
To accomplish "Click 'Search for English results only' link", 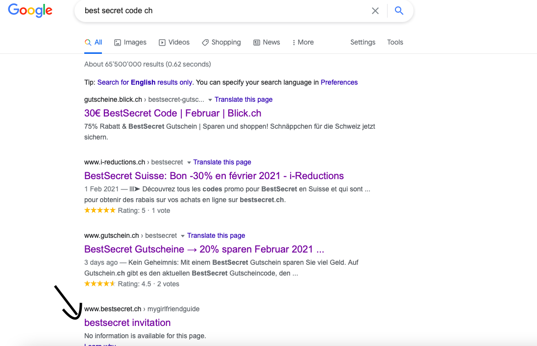I will [145, 82].
